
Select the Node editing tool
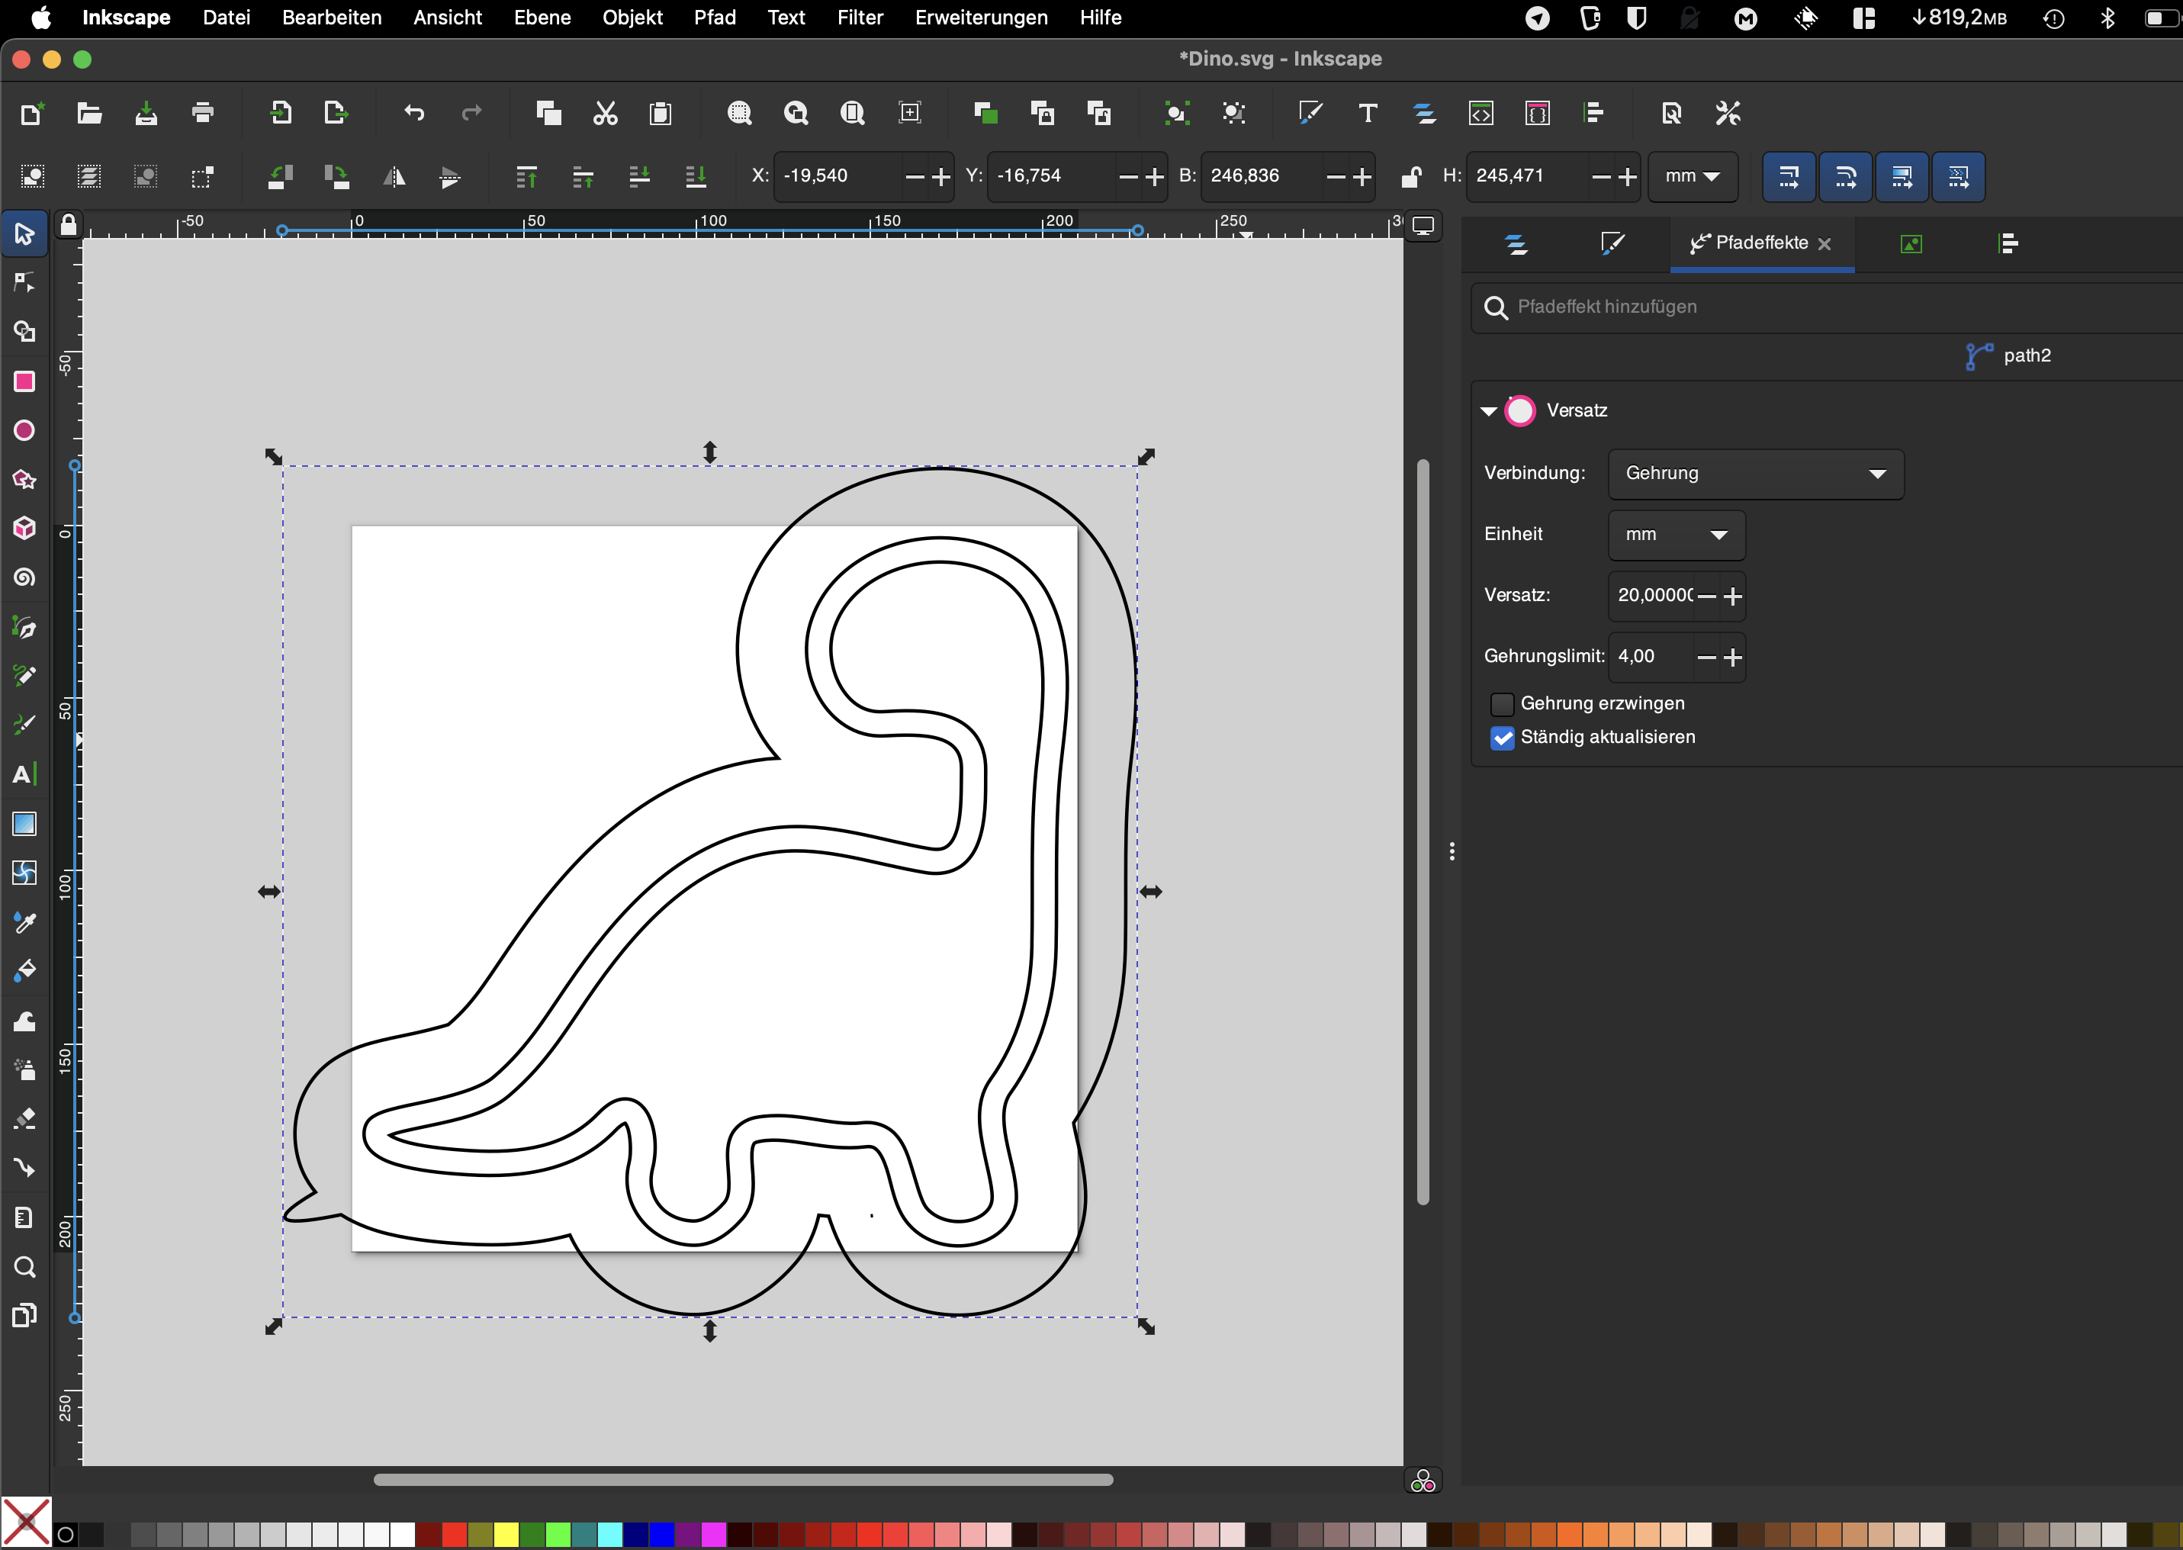[25, 282]
